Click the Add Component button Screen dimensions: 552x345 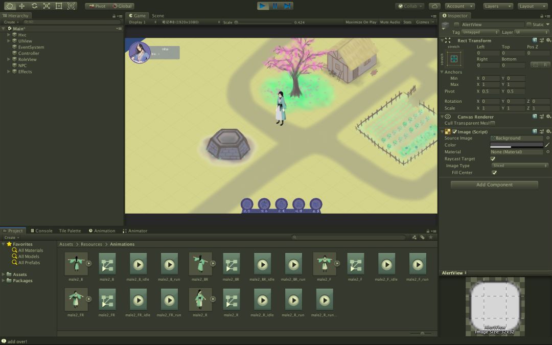click(494, 185)
